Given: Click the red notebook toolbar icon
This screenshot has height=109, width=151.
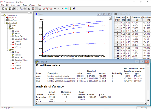Looking at the screenshot, I should click(x=33, y=9).
